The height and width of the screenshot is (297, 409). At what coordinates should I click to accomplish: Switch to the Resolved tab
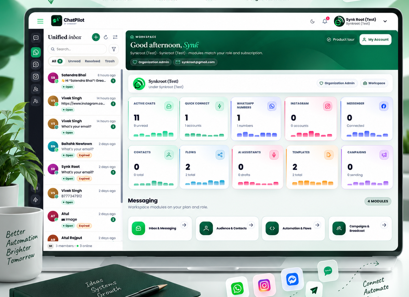[x=93, y=61]
